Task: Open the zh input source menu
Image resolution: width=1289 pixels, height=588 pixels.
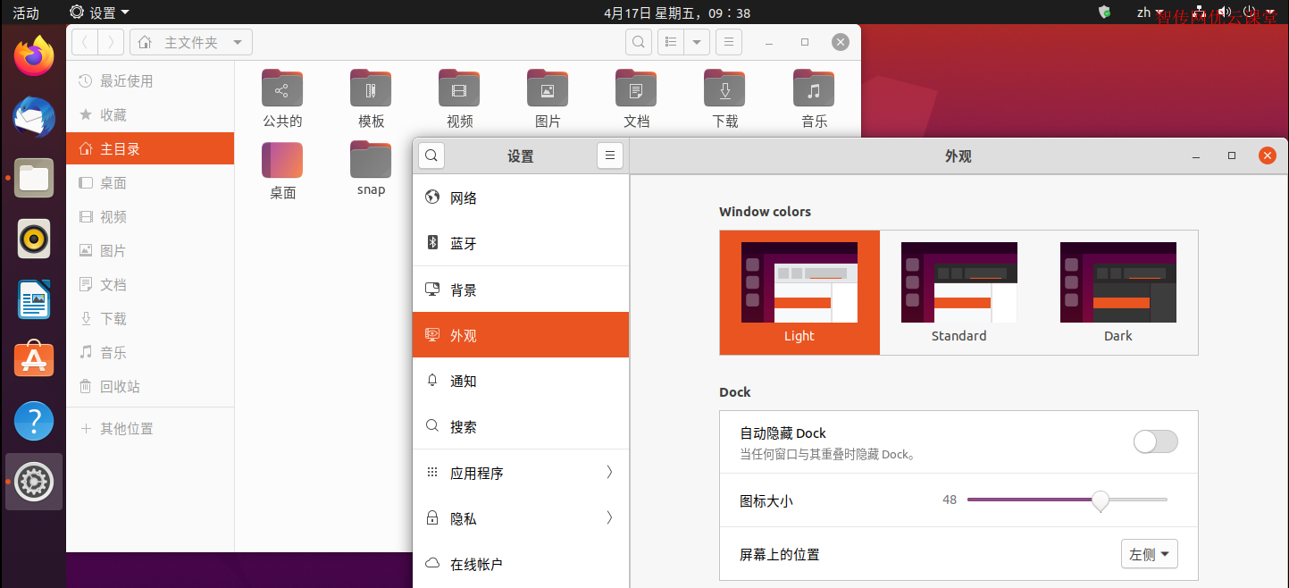Action: coord(1149,13)
